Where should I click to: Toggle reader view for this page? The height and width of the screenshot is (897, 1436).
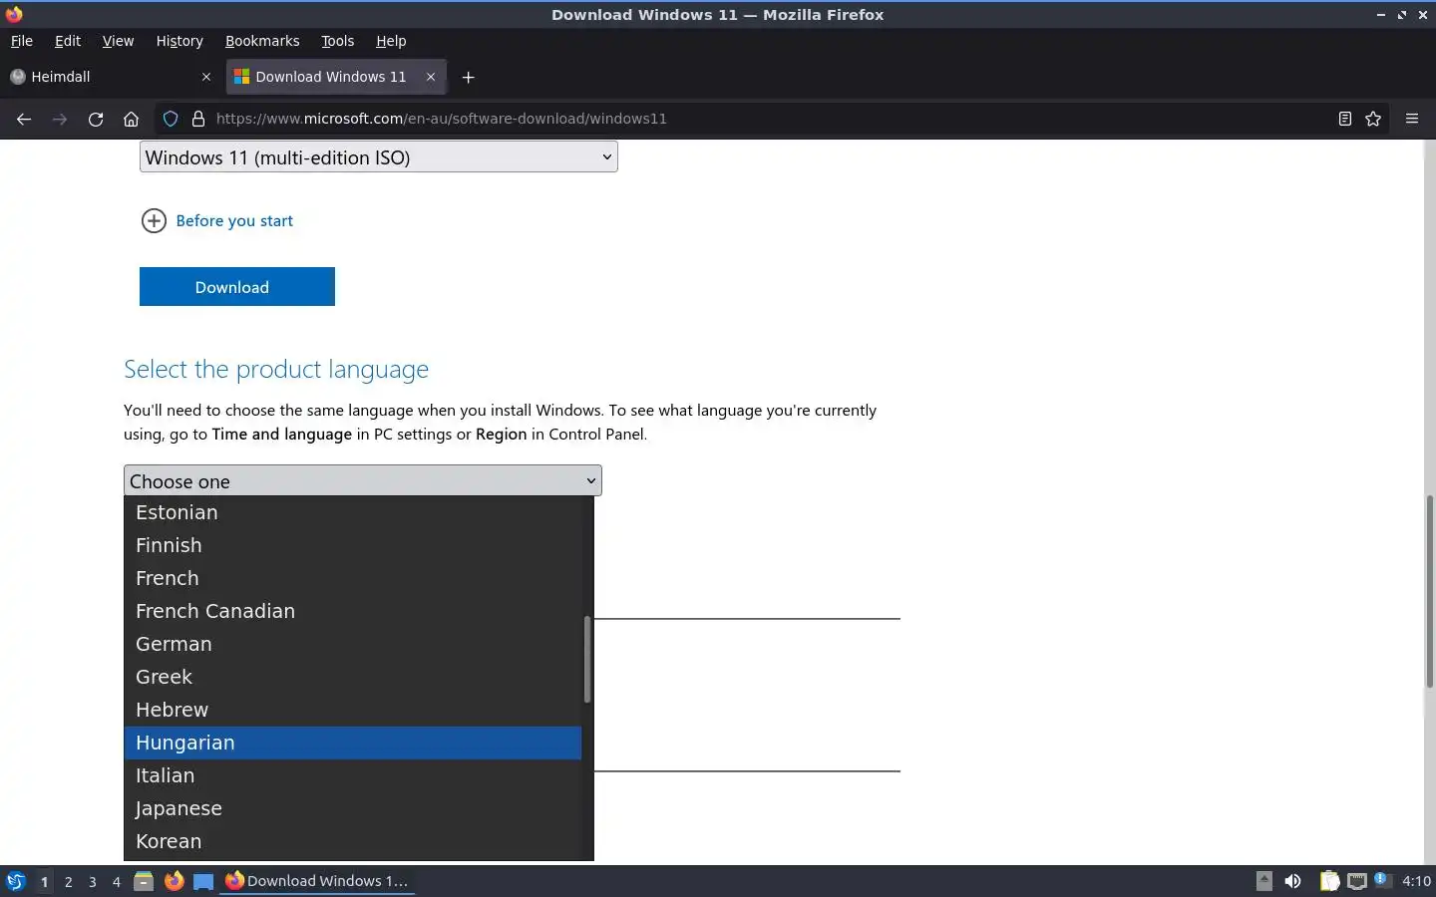[1344, 119]
